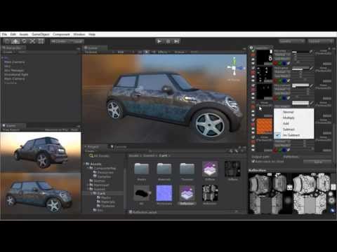The width and height of the screenshot is (337, 252).
Task: Open the Help menu
Action: [x=92, y=34]
